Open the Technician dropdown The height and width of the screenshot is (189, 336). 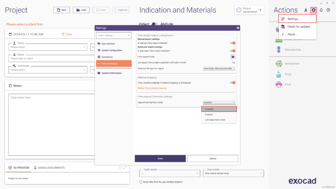click(x=48, y=70)
